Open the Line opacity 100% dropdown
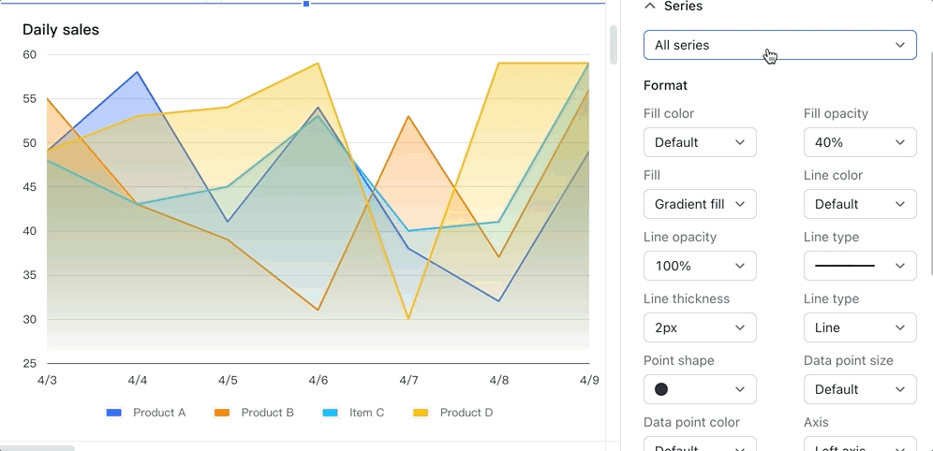This screenshot has width=933, height=451. click(700, 266)
